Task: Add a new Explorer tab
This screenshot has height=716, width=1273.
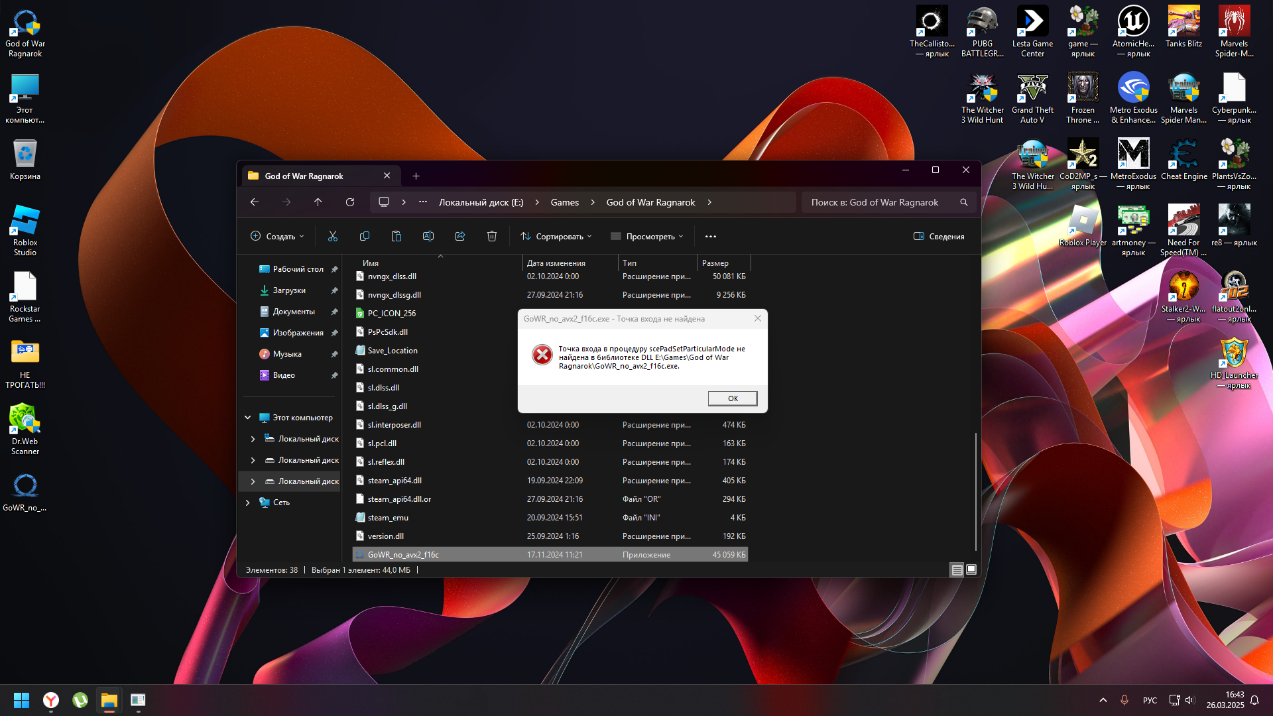Action: pos(416,176)
